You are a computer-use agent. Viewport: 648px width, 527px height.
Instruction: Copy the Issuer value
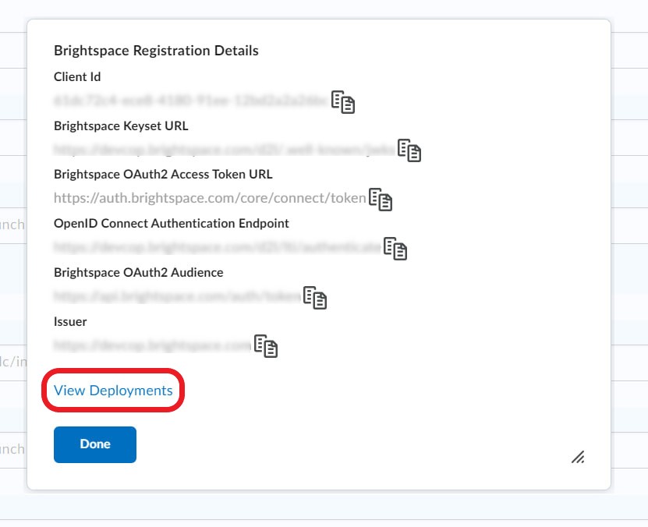tap(266, 345)
